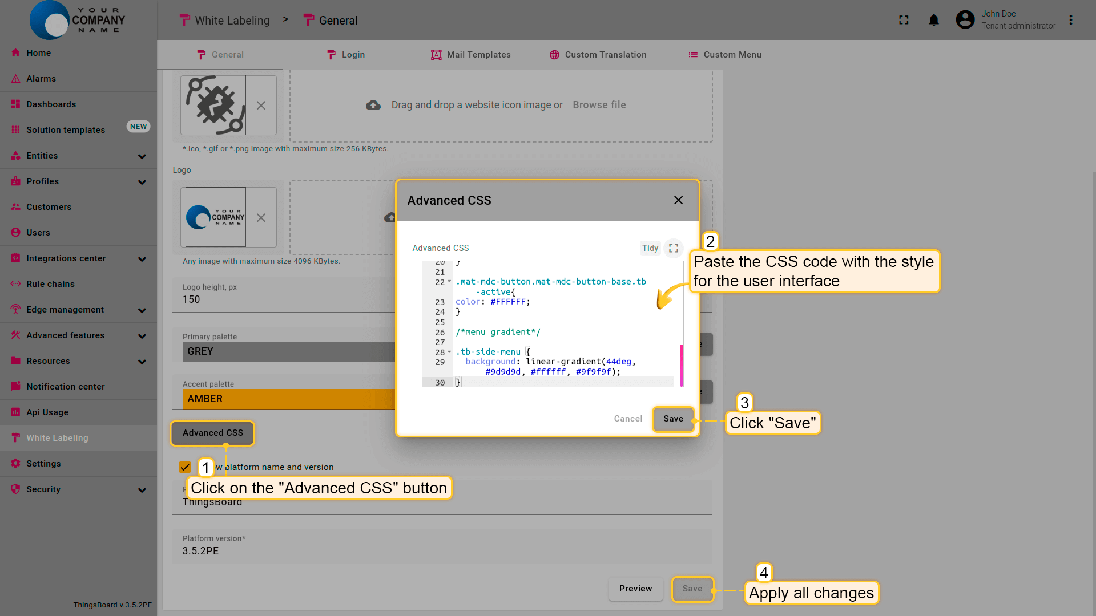
Task: Expand CSS editor to fullscreen
Action: click(674, 248)
